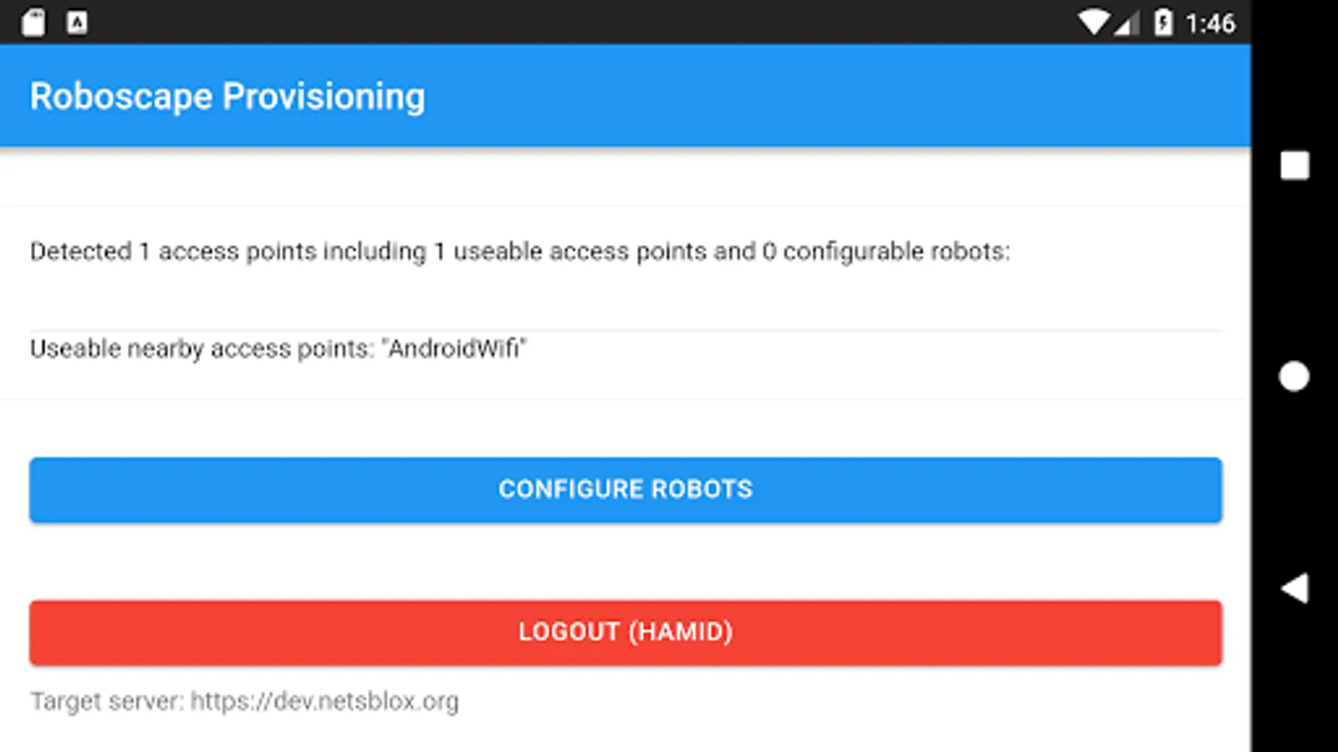Tap the 'Target server:' label
Viewport: 1338px width, 752px height.
(x=107, y=701)
